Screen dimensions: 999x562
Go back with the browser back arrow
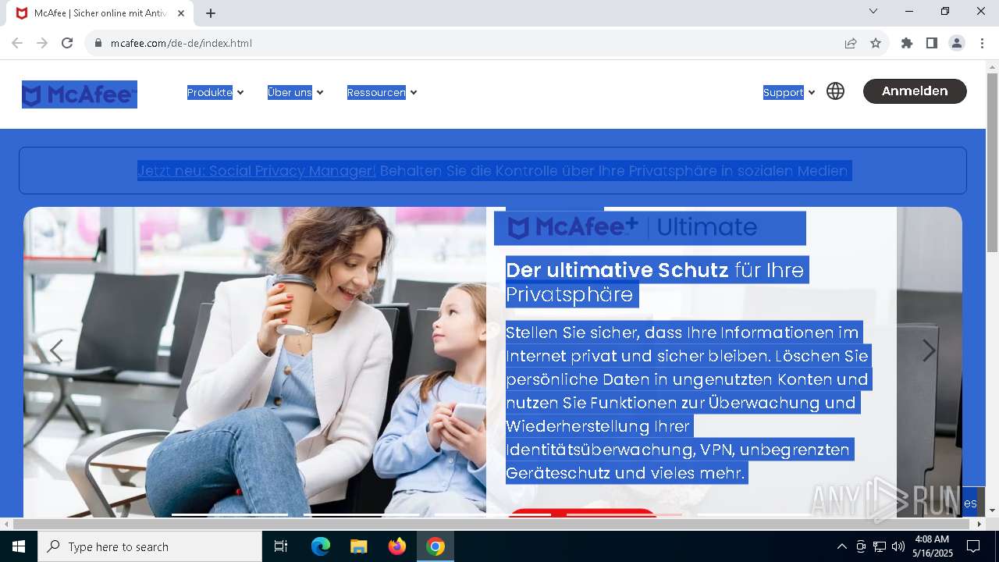(17, 43)
